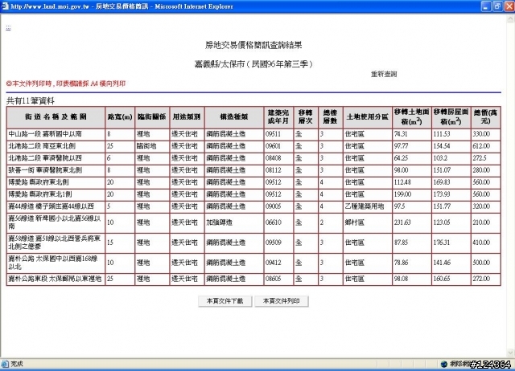Viewport: 515px width, 371px height.
Task: Click the 總價(萬元) column header
Action: pyautogui.click(x=486, y=117)
